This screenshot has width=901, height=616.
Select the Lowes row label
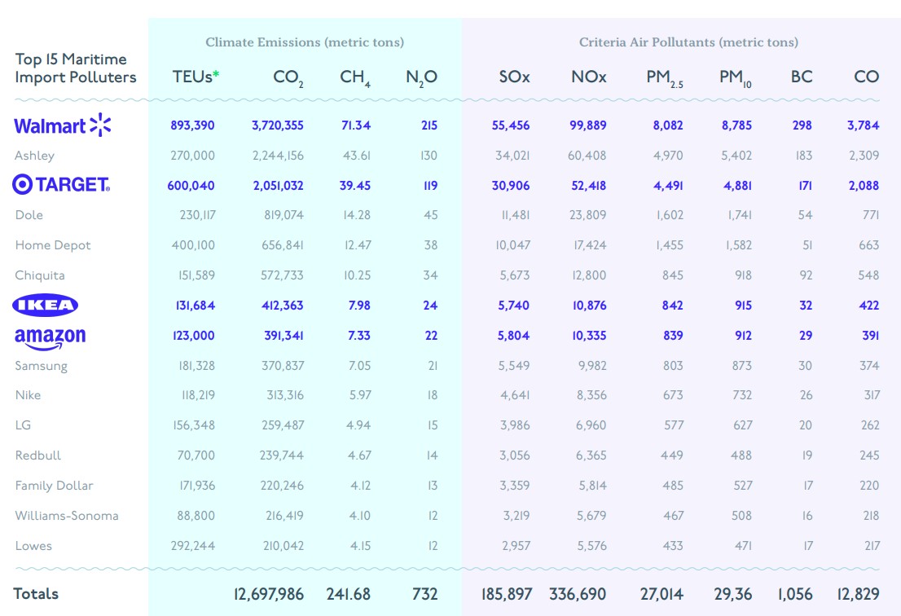(x=33, y=546)
